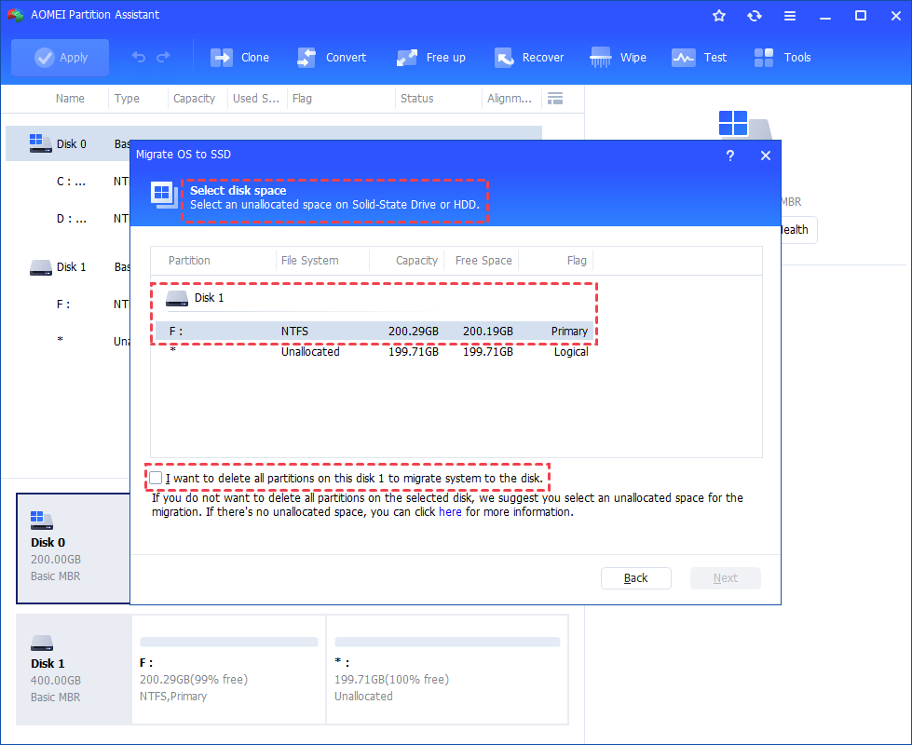
Task: Select unallocated 199.71GB block in disk map
Action: [447, 670]
